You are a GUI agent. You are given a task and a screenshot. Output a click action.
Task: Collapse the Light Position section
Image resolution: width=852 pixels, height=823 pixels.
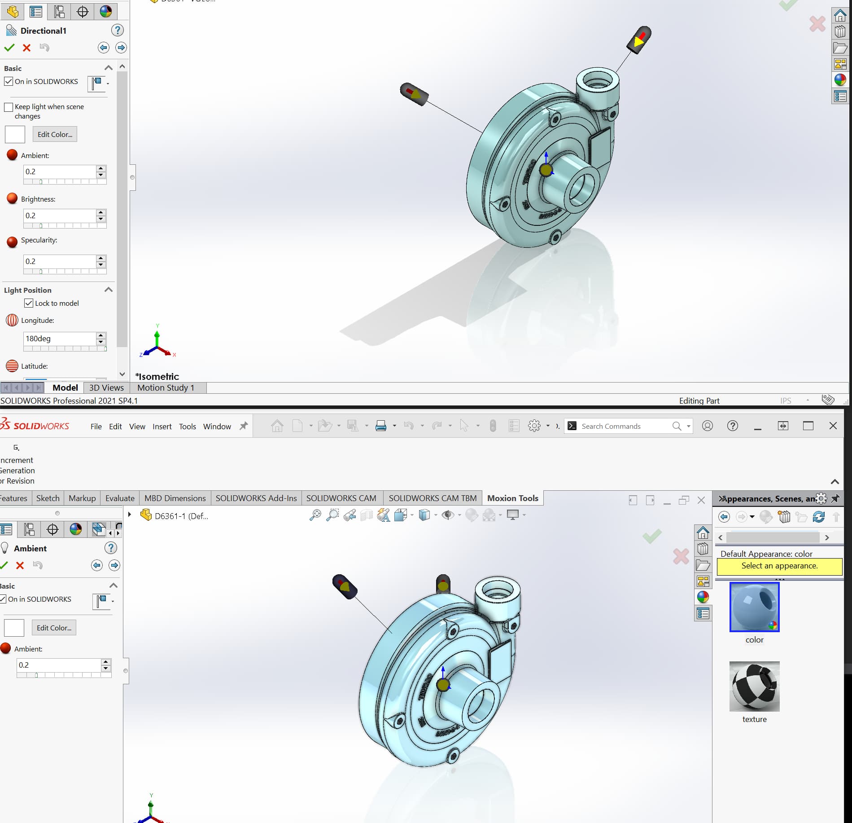tap(108, 290)
